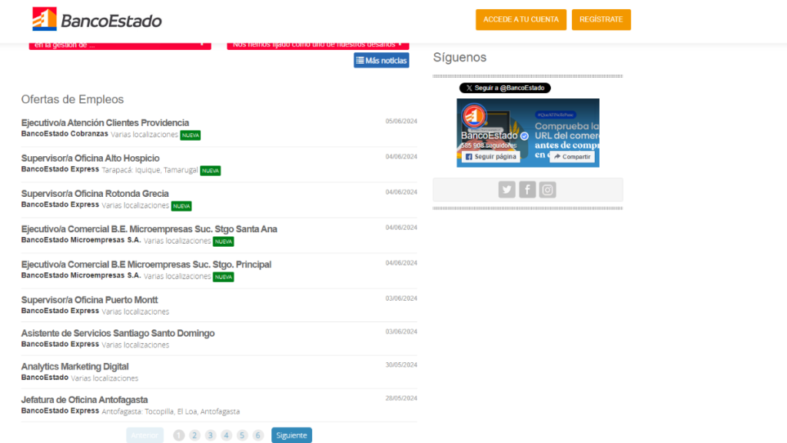Click BancoEstado Cobranzas company name

pos(65,134)
